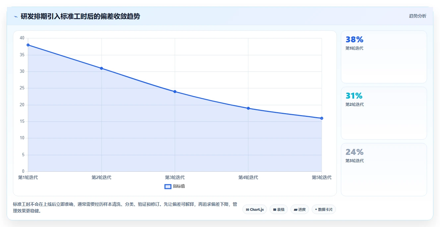Click the 趋势分析 label in header
This screenshot has height=227, width=440.
[x=417, y=16]
